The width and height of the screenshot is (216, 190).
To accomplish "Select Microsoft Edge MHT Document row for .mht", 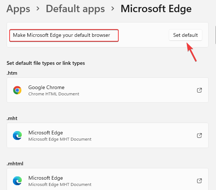I will (108, 136).
